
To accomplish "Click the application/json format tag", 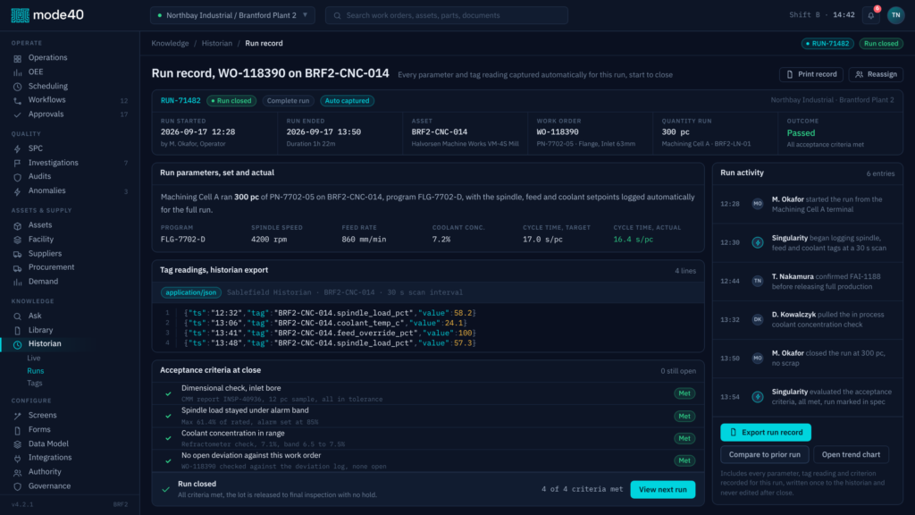I will (x=191, y=292).
